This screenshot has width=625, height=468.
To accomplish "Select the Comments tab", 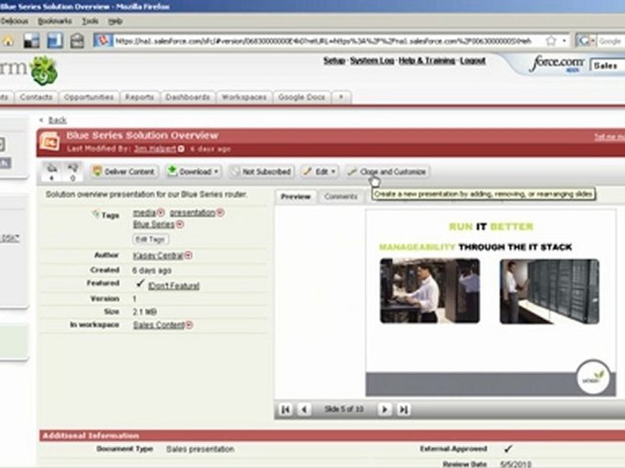I will tap(340, 196).
